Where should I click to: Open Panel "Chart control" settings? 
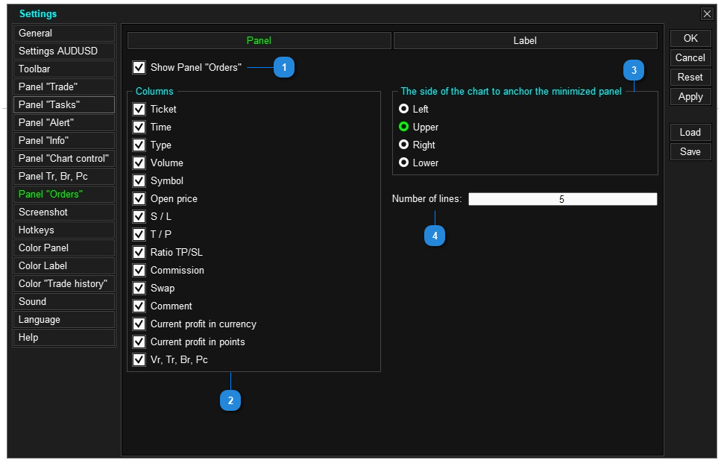(x=64, y=159)
